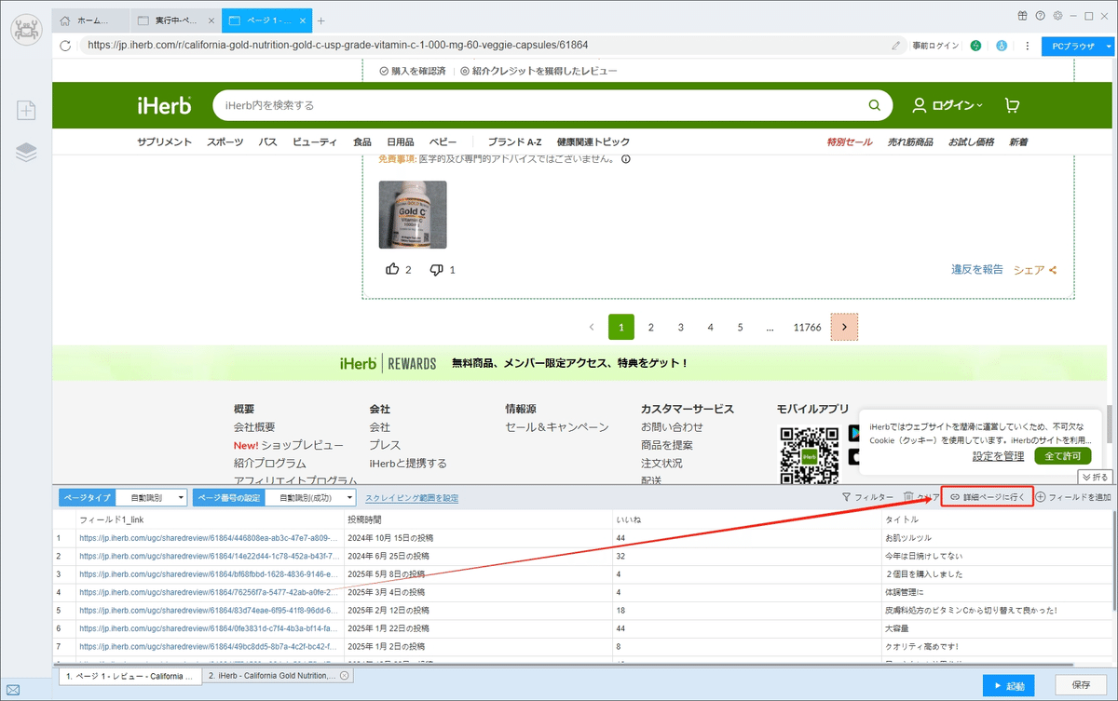Open the Page Type dropdown
The image size is (1118, 701).
click(151, 497)
